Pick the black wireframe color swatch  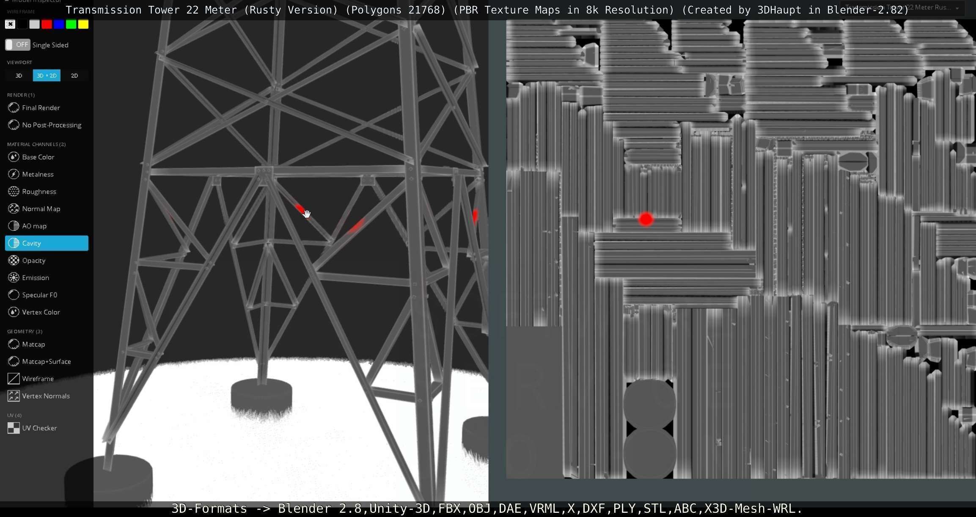coord(22,24)
